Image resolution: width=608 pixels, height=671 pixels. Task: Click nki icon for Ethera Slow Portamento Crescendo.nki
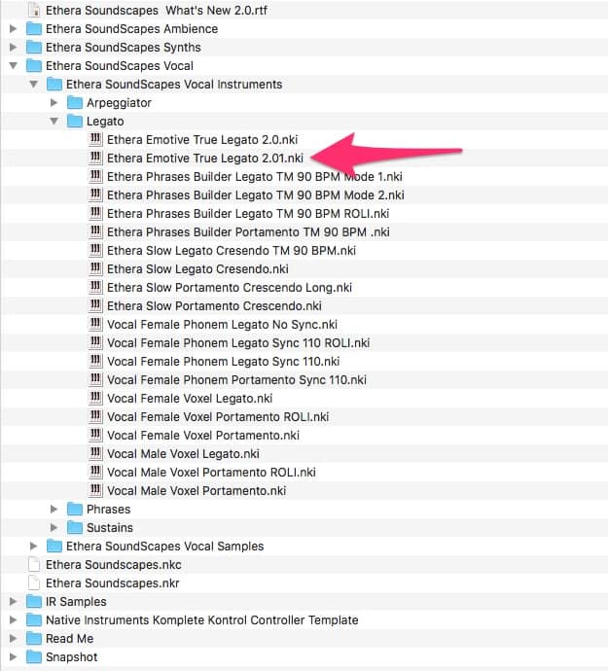pos(95,306)
